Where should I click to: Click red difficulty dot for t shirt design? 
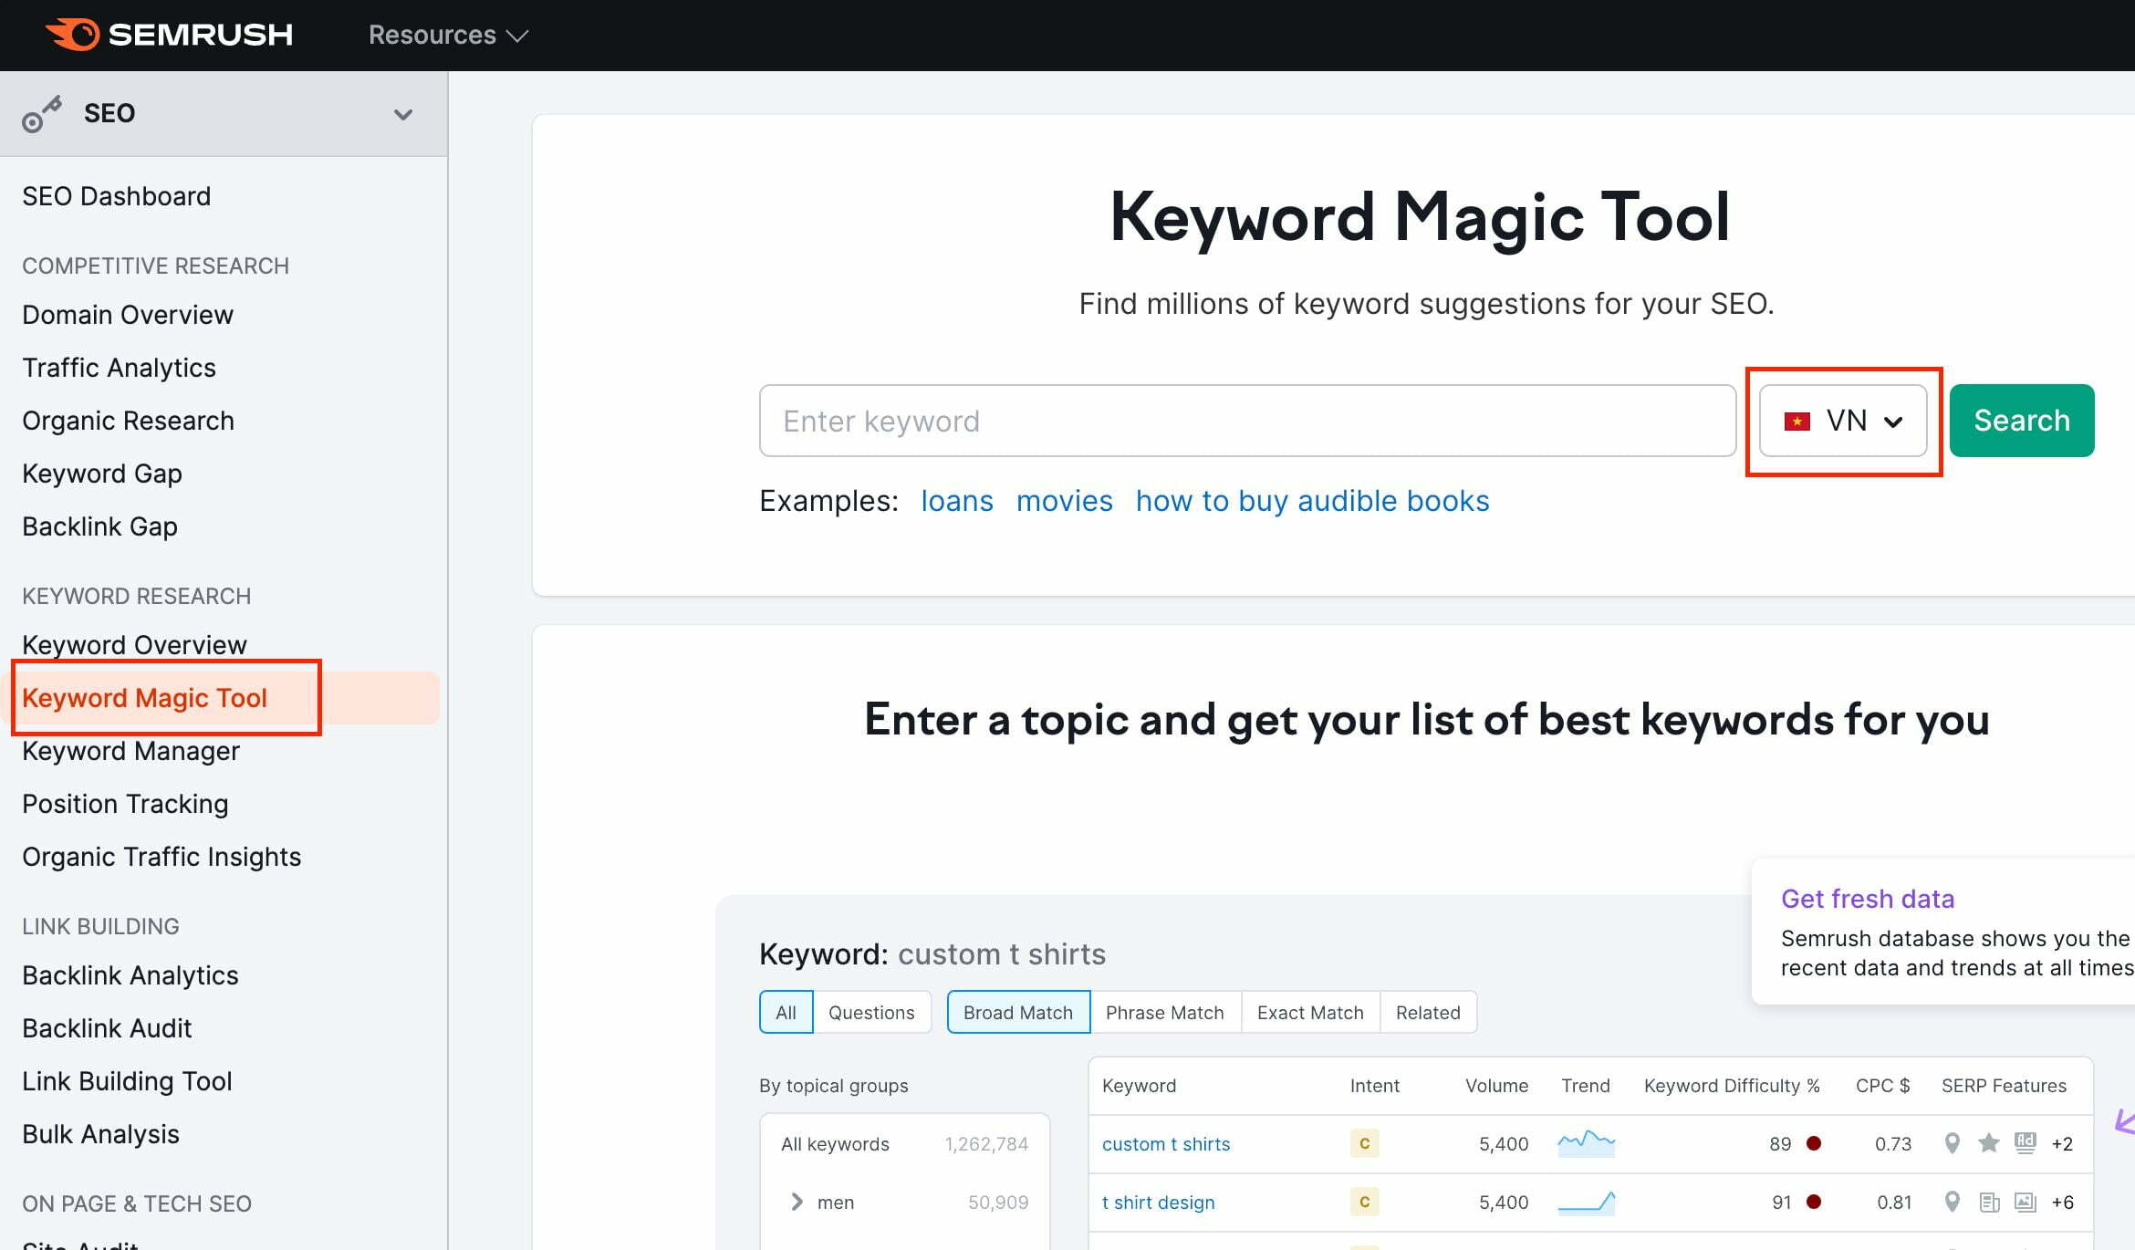point(1814,1202)
